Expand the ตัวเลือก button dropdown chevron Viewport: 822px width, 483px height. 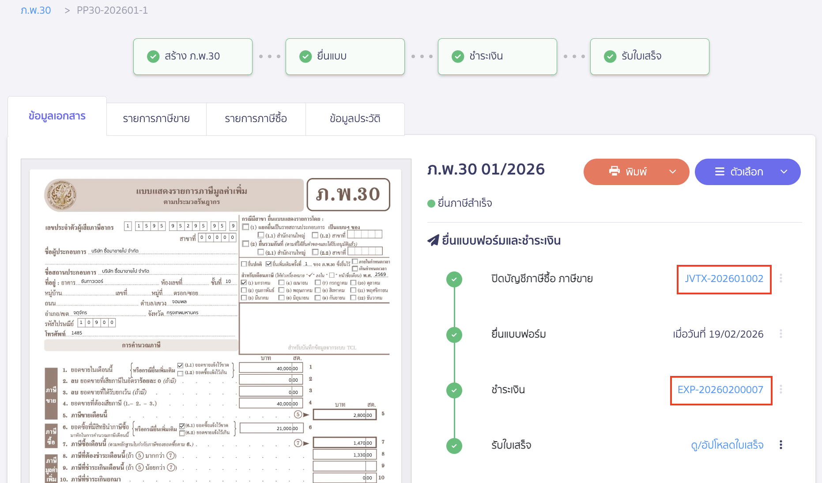click(784, 172)
